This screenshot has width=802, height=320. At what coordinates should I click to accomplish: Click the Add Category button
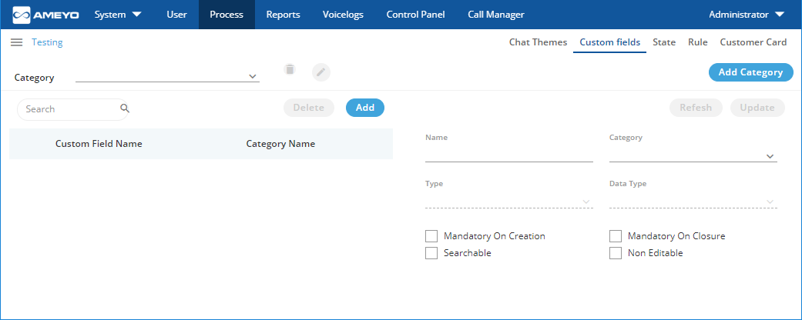[750, 72]
